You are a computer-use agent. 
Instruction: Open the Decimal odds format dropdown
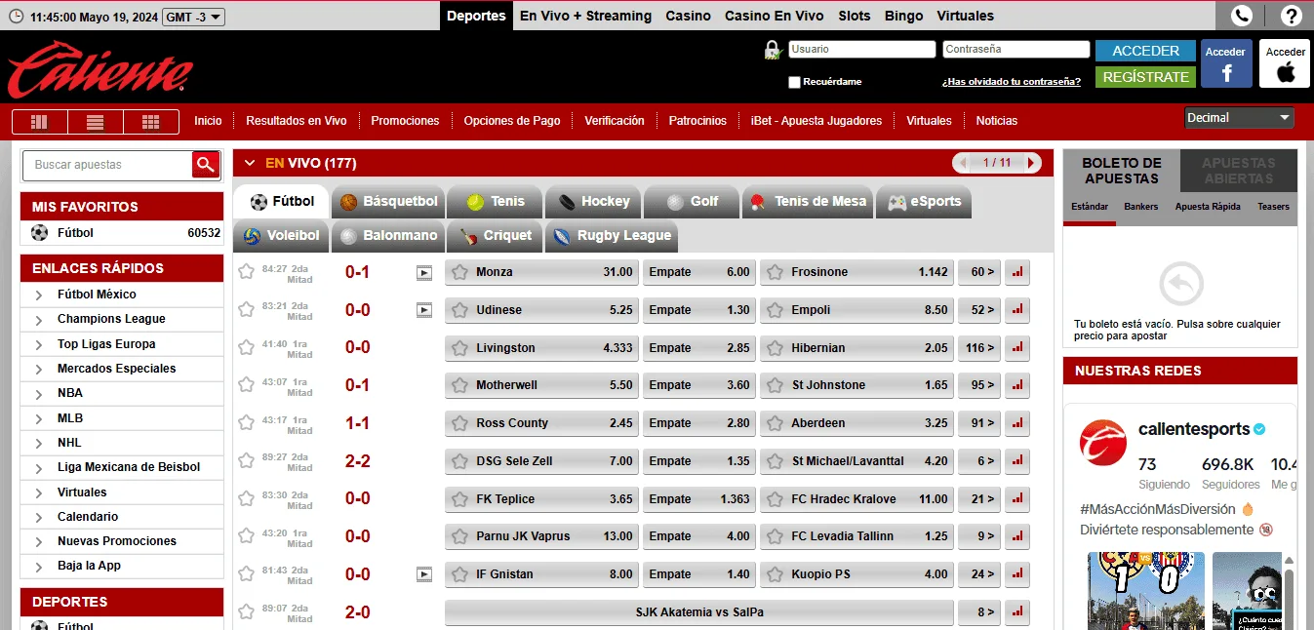1239,118
